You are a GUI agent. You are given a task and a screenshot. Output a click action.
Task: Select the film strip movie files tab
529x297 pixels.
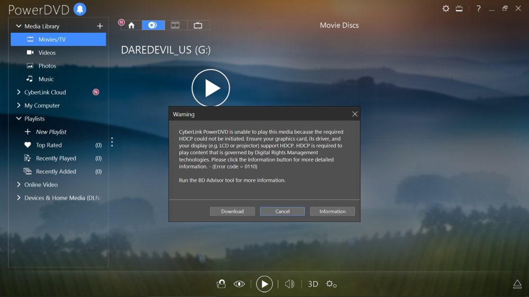(175, 25)
